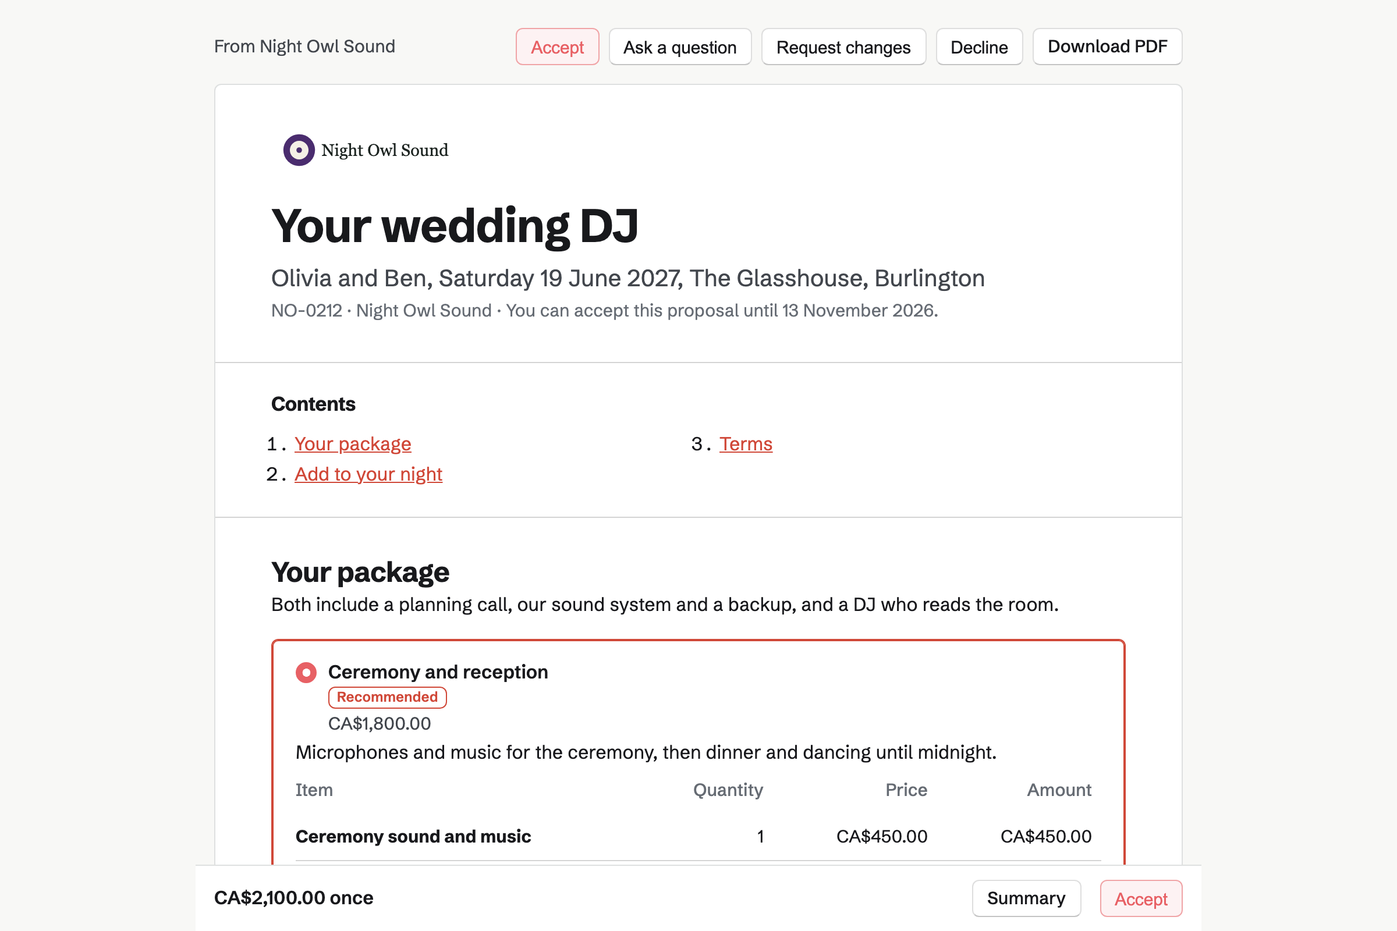1397x931 pixels.
Task: Click the 'Ceremony sound and music' row item
Action: coord(413,836)
